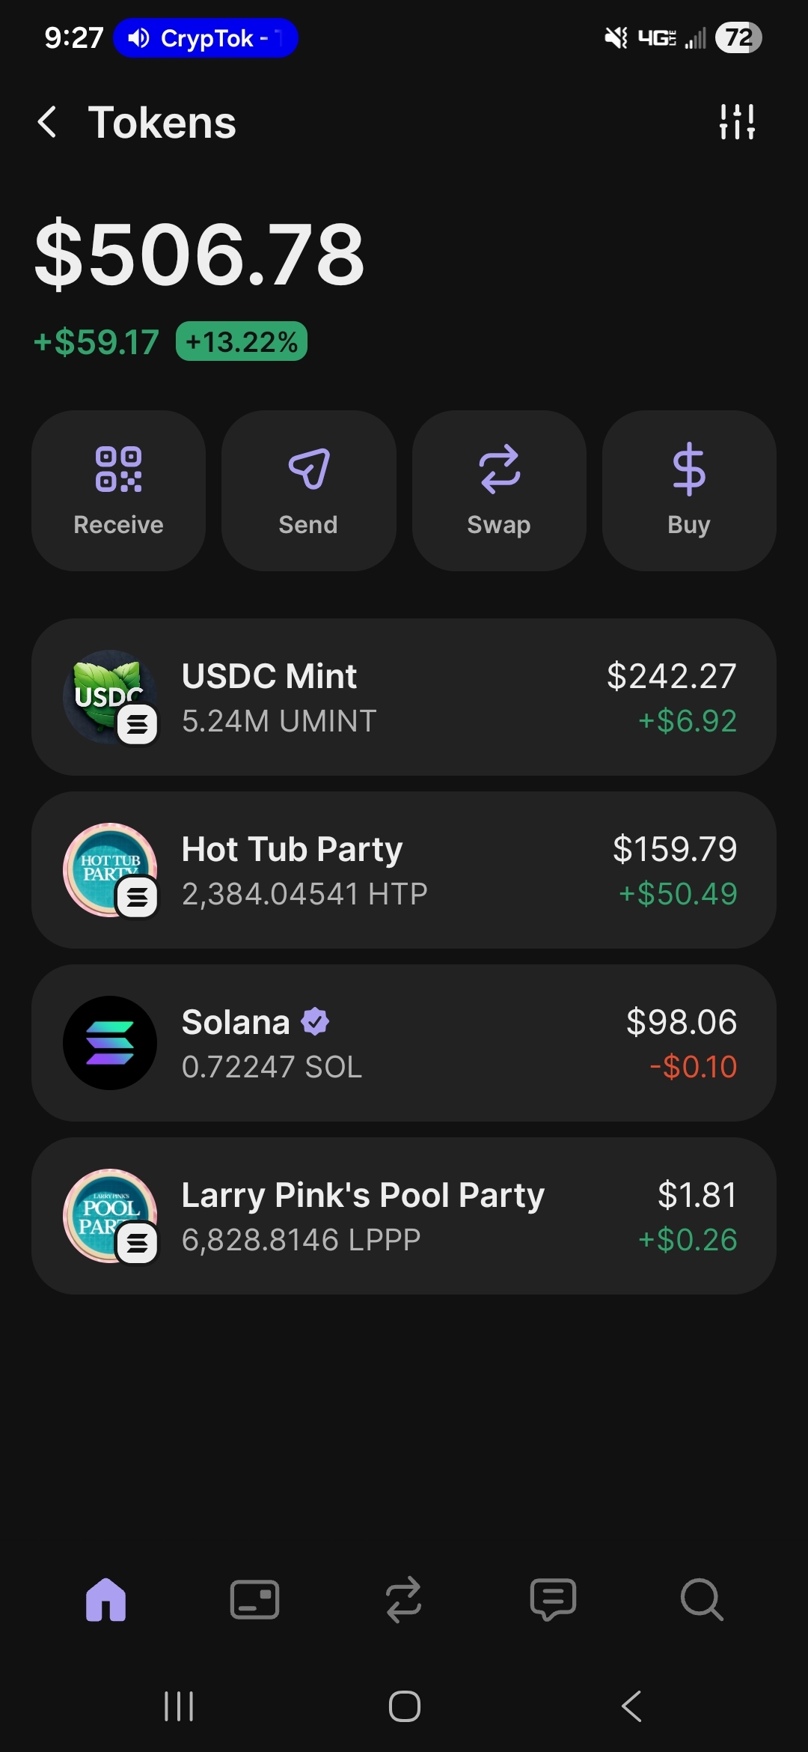View Larry Pink's Pool Party token
Viewport: 808px width, 1752px height.
pyautogui.click(x=404, y=1216)
